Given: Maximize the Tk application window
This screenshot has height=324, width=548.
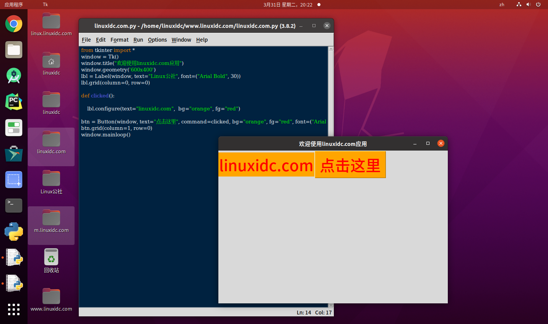Looking at the screenshot, I should point(428,143).
